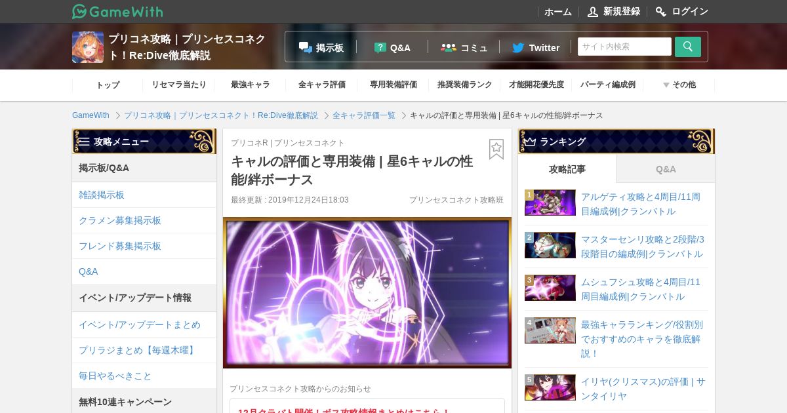Switch to Q&A ranking tab

pos(666,169)
